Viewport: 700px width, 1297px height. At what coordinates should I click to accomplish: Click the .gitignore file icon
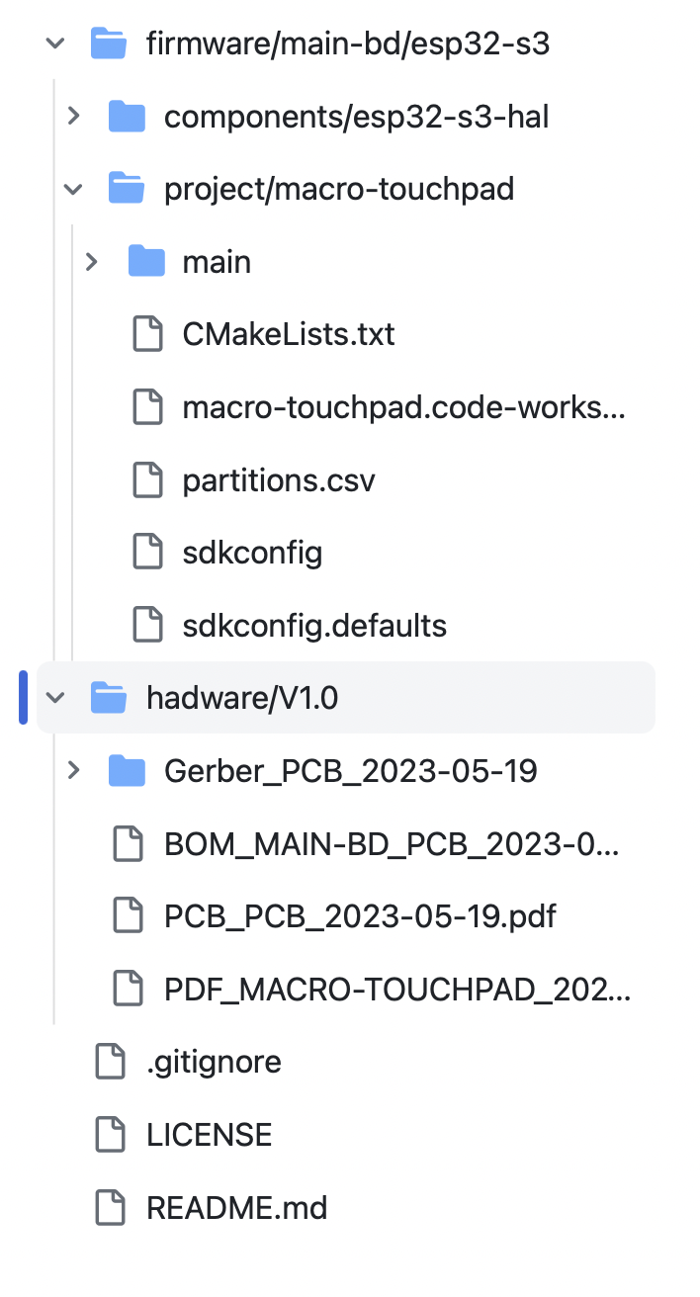(111, 1062)
